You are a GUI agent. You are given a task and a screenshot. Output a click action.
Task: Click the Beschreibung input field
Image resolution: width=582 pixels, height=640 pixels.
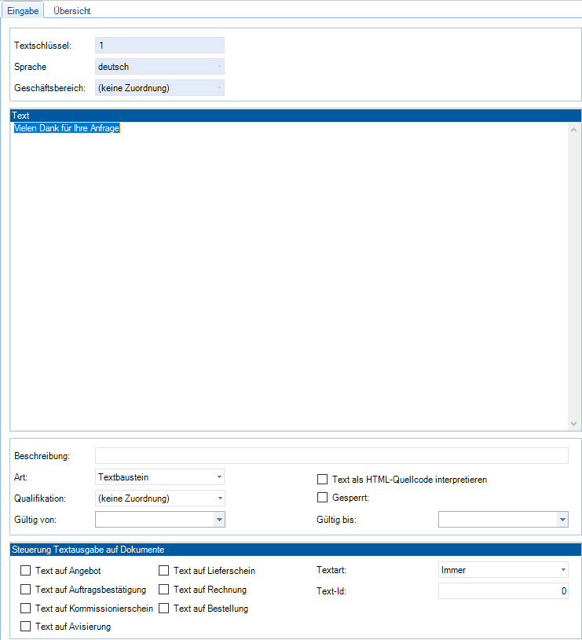click(331, 456)
